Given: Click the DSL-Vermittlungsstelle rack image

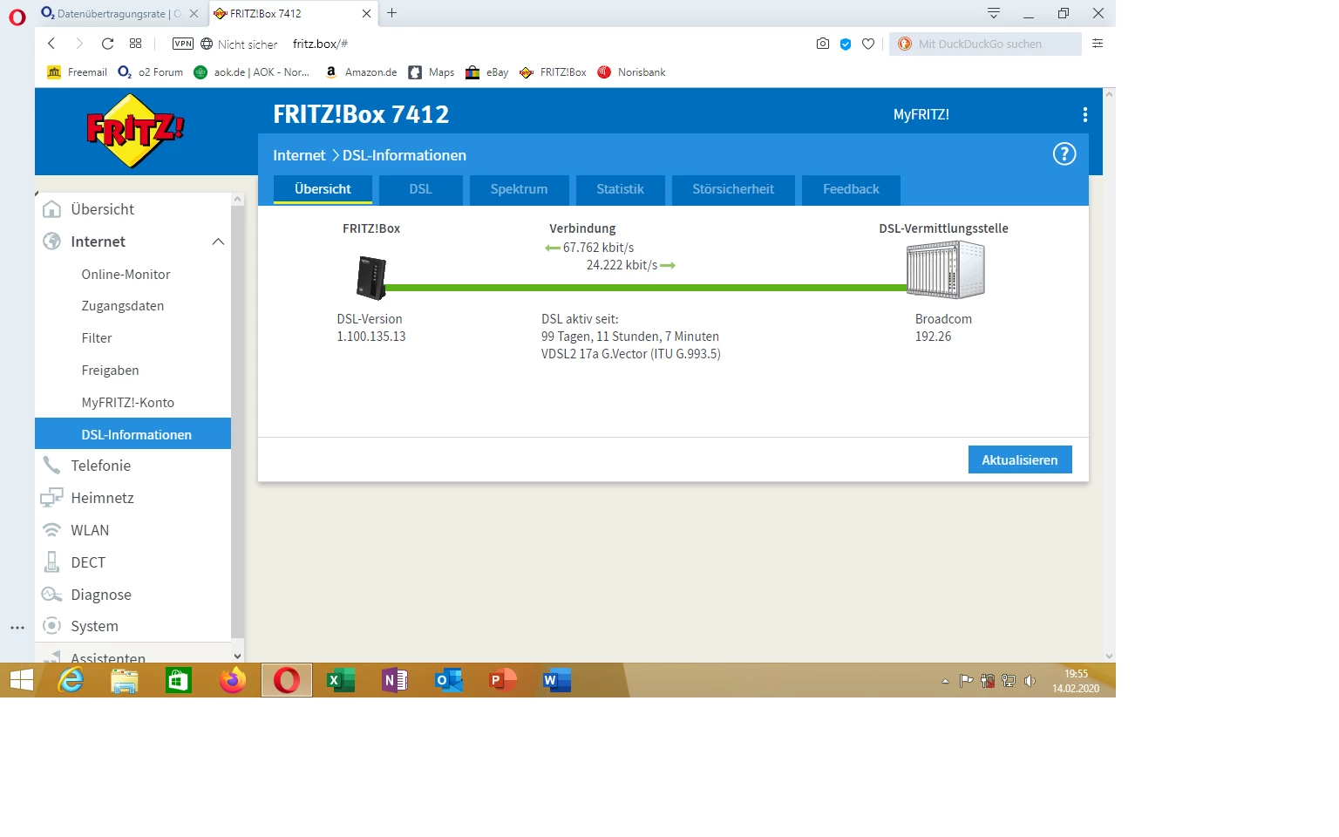Looking at the screenshot, I should pos(945,270).
